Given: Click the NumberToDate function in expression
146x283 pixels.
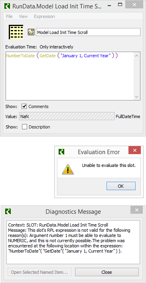Looking at the screenshot, I should pos(20,56).
